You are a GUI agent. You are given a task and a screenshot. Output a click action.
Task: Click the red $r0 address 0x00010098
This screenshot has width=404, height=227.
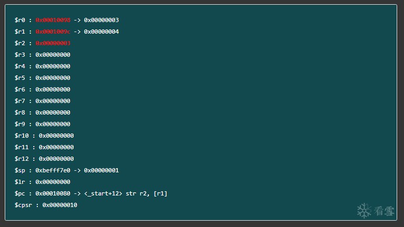tap(53, 20)
